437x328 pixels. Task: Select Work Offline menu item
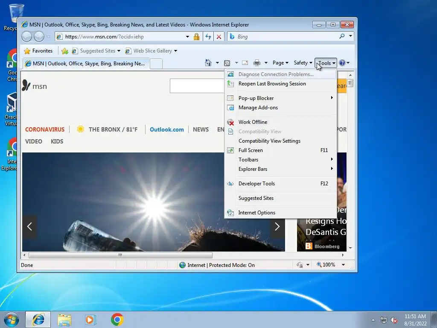[281, 122]
